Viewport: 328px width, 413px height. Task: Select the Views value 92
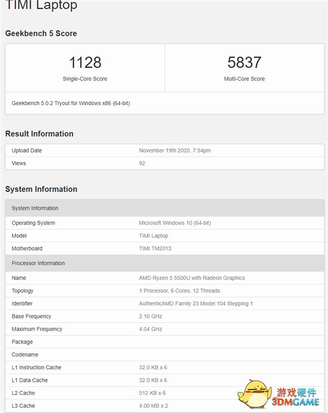click(x=142, y=164)
